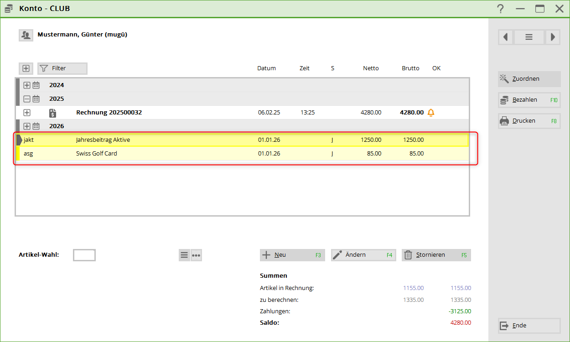Select the Swiss Golf Card row

(x=96, y=154)
